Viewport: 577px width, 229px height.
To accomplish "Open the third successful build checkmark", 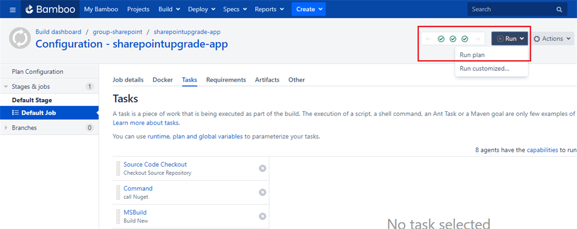I will pos(465,39).
